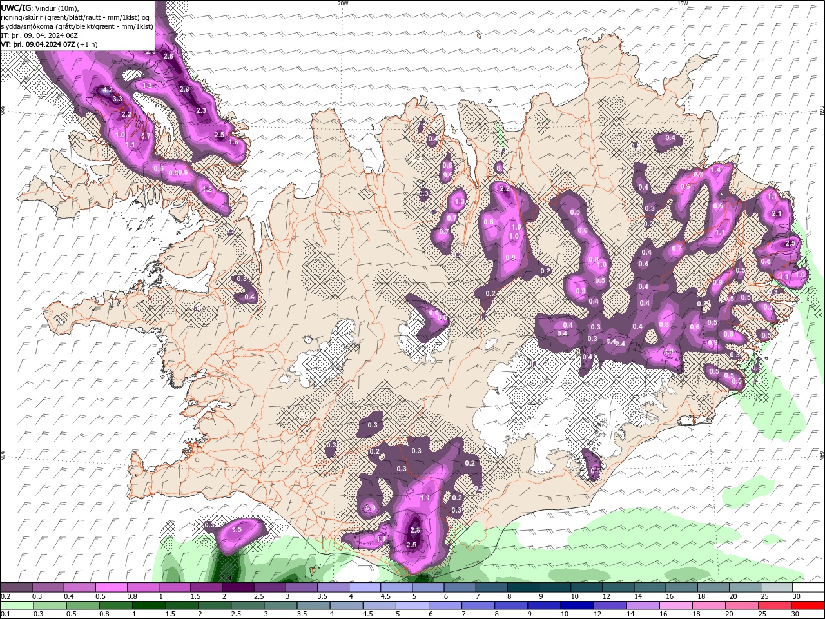Click the 25 red lower legend swatch
Viewport: 825px width, 619px height.
click(774, 605)
